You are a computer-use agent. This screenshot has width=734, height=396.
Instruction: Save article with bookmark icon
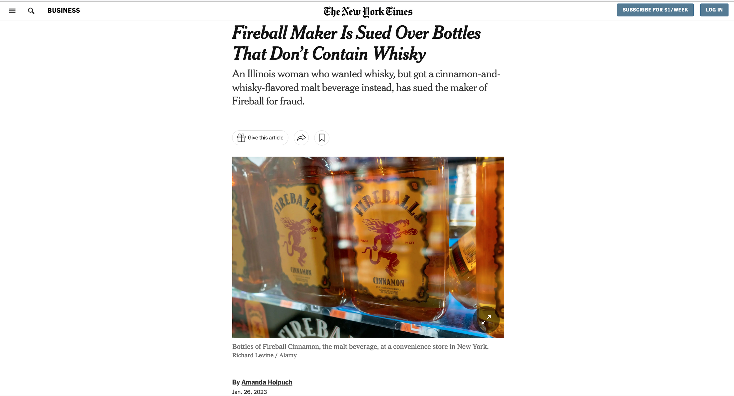click(322, 138)
